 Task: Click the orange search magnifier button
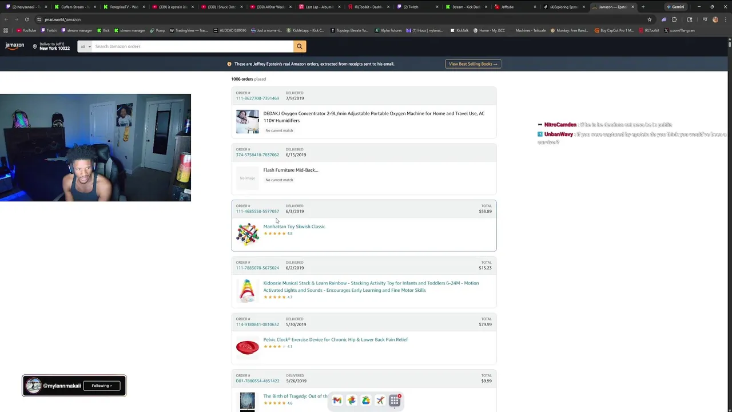pyautogui.click(x=299, y=46)
